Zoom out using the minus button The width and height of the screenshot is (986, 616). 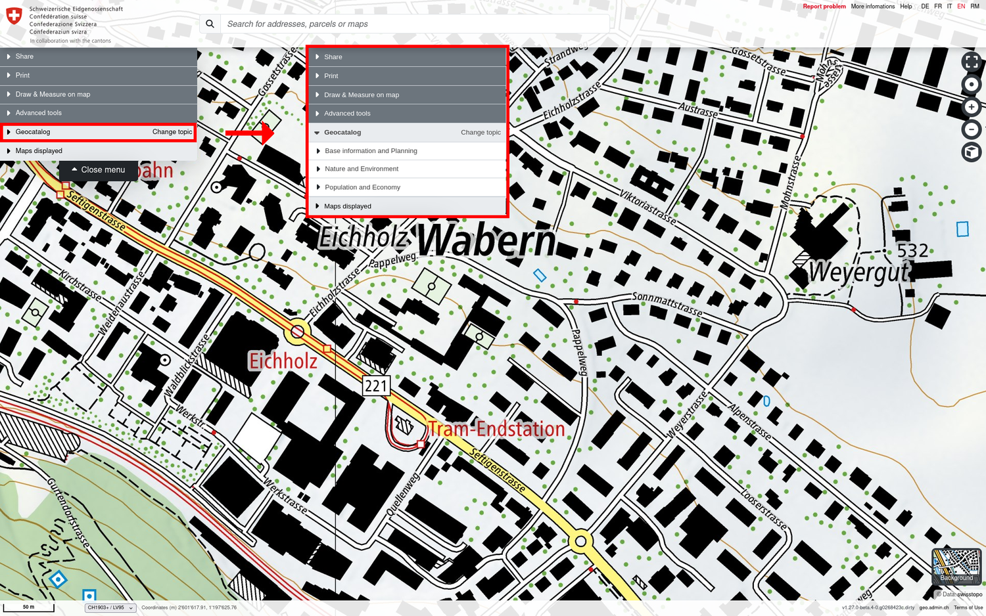click(x=971, y=129)
